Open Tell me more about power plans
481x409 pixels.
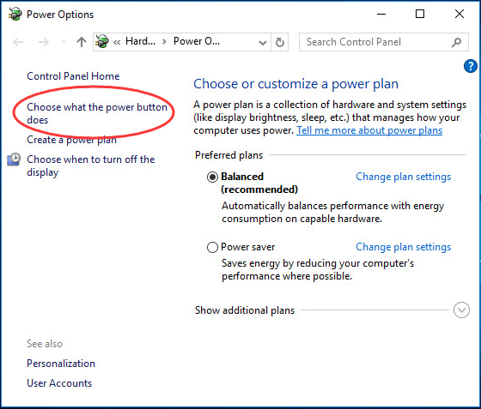click(369, 130)
